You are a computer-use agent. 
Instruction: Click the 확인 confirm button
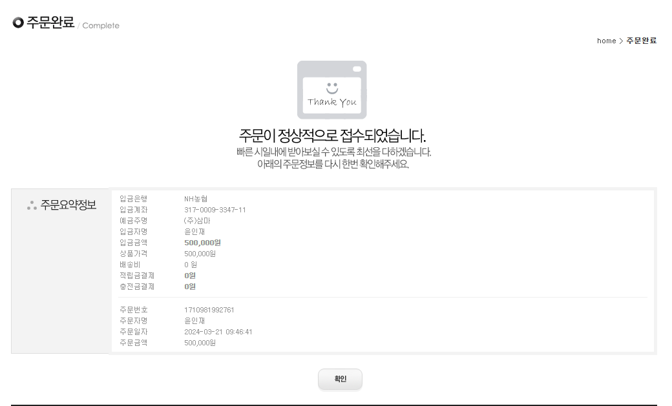(340, 379)
